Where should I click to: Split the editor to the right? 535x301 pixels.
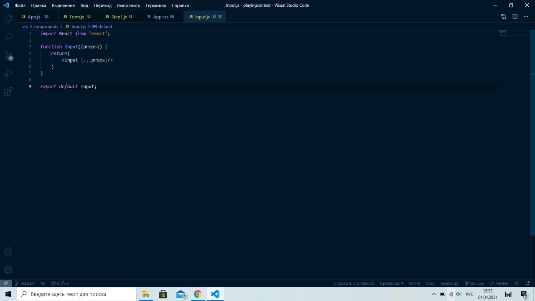515,17
